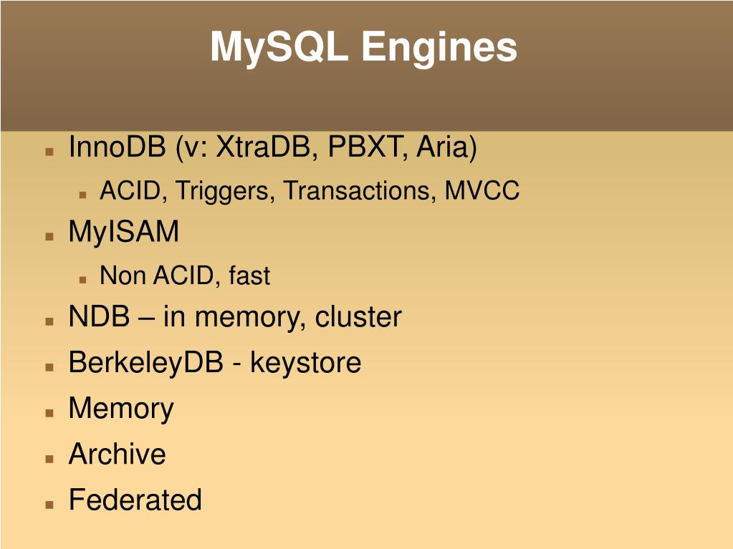Click the square bullet beside Memory
Viewport: 733px width, 549px height.
point(49,413)
